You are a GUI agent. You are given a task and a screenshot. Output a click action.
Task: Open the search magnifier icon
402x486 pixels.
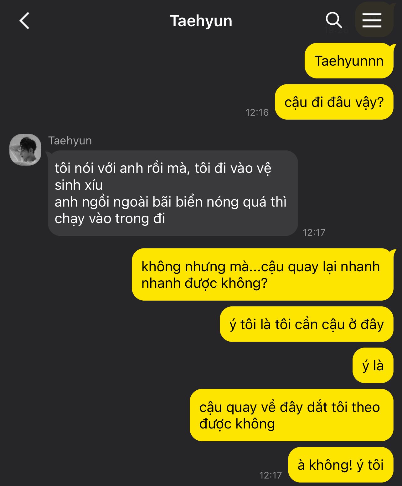pos(334,20)
